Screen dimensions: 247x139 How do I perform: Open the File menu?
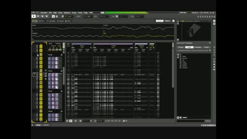[x=50, y=13]
